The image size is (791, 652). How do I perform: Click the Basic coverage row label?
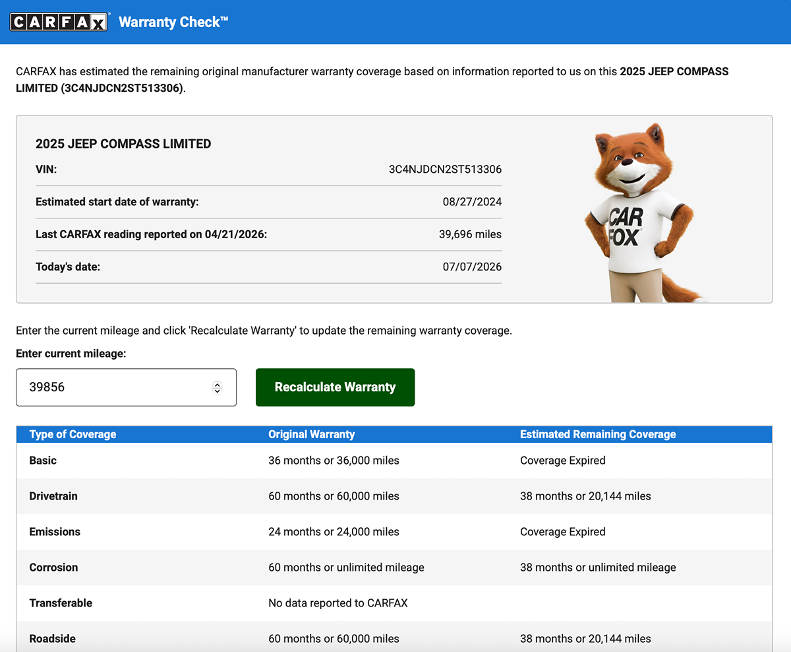[43, 461]
